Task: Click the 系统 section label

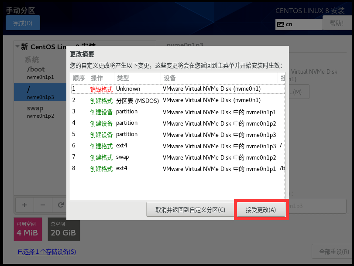Action: pos(32,60)
